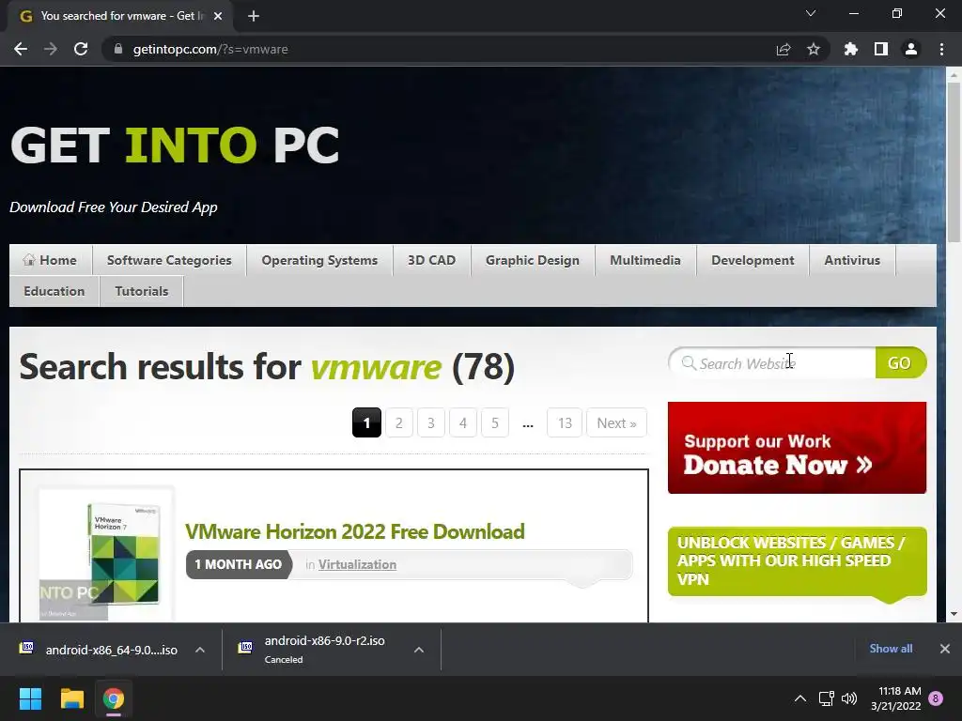The width and height of the screenshot is (962, 721).
Task: Click the Unblock Websites VPN banner
Action: (797, 561)
